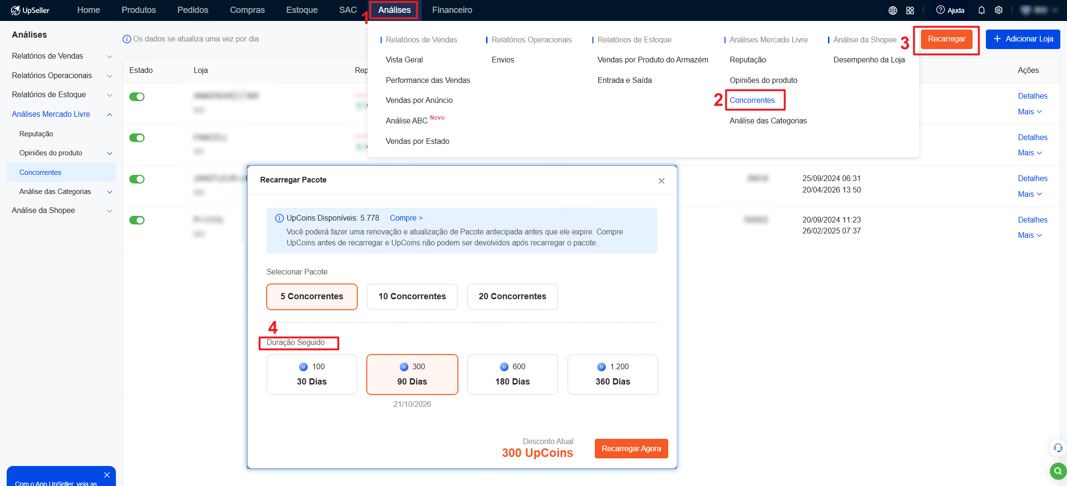
Task: Open Detalhes for the third store
Action: pyautogui.click(x=1033, y=178)
